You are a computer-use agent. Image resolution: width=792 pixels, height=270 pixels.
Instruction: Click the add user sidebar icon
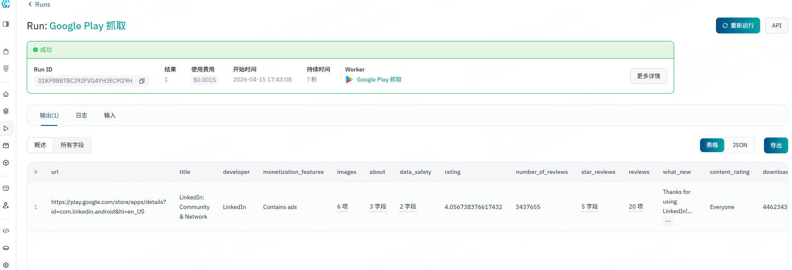coord(6,205)
